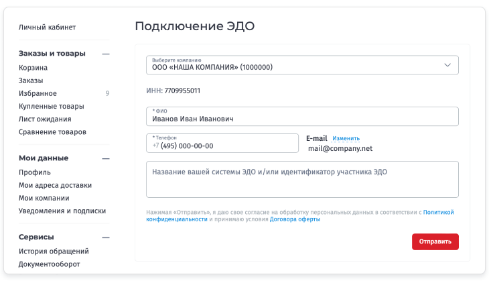
Task: Go to Личный кабинет
Action: click(x=47, y=27)
